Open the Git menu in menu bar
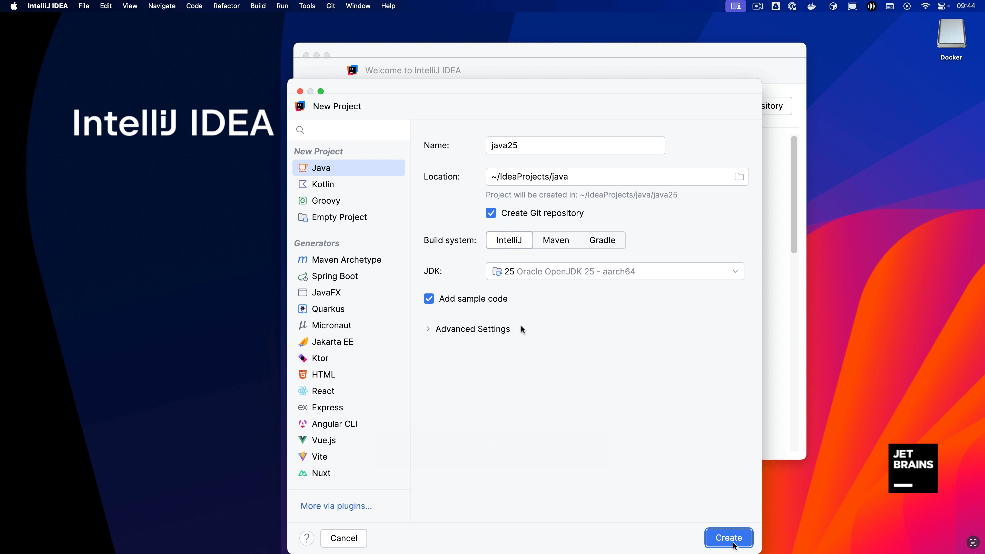The image size is (985, 554). pos(330,6)
